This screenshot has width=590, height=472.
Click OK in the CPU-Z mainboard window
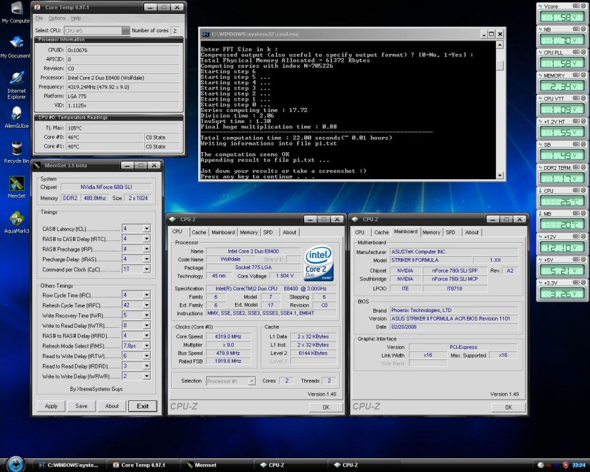(508, 407)
